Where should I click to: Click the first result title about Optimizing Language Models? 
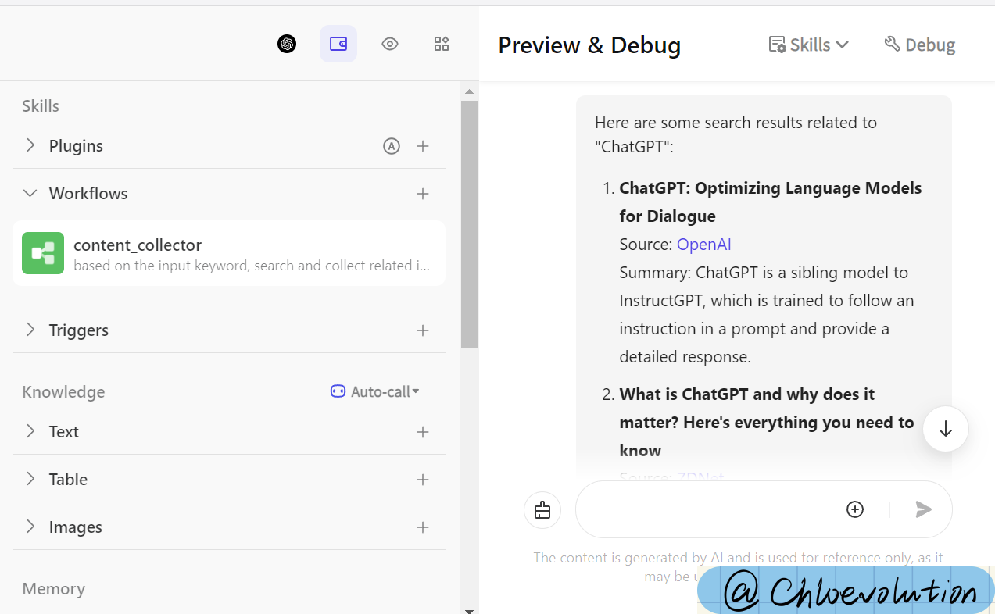point(771,202)
